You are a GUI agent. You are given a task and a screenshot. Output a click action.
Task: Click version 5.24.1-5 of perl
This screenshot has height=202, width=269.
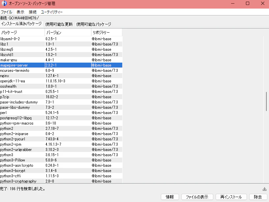[52, 113]
